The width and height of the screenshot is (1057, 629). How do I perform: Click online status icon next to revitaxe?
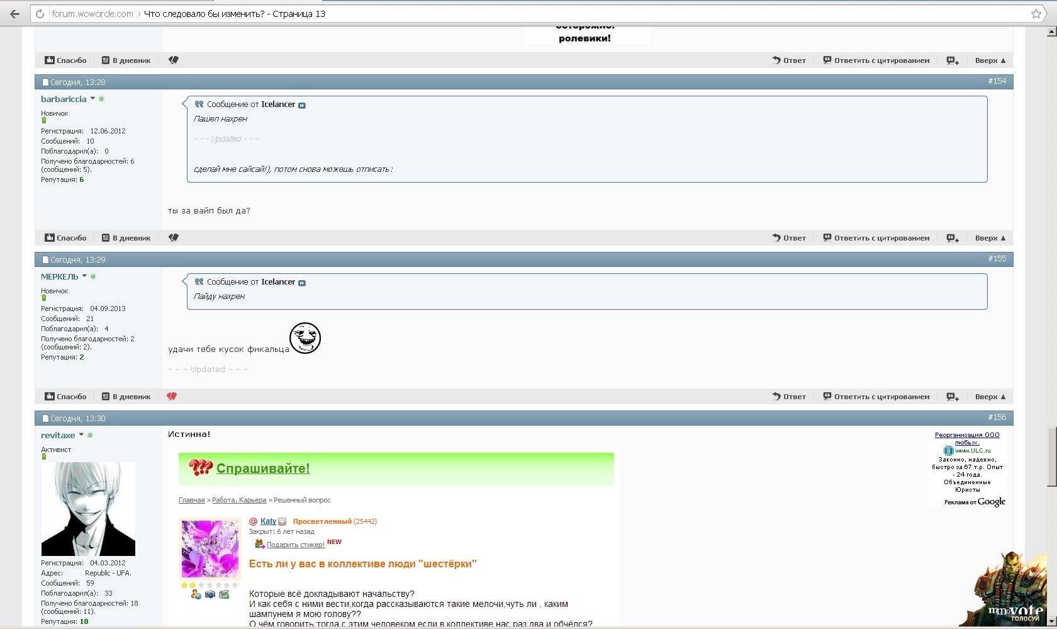point(90,435)
